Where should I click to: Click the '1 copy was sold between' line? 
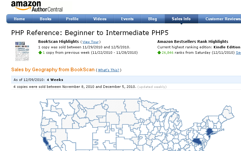click(x=84, y=47)
